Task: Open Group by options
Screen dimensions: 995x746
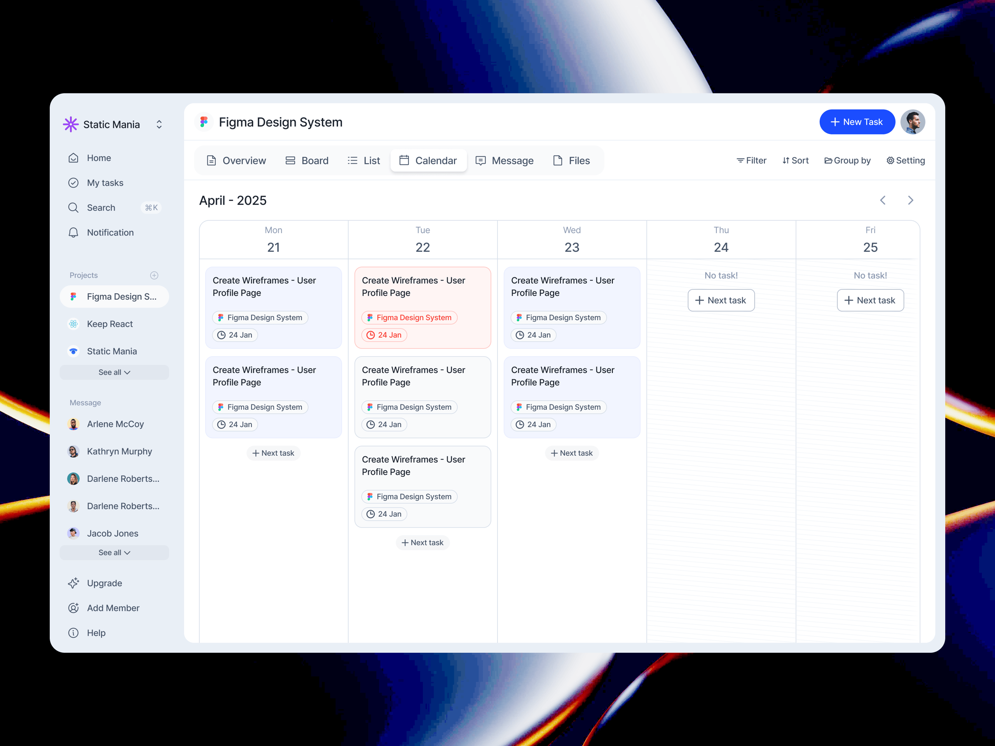Action: tap(847, 160)
